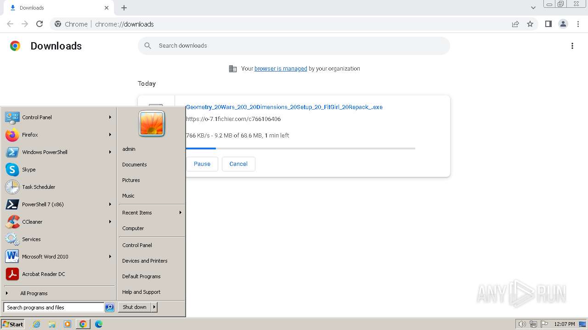Screen dimensions: 588x330
Task: Open Devices and Printers from Start menu
Action: [145, 261]
